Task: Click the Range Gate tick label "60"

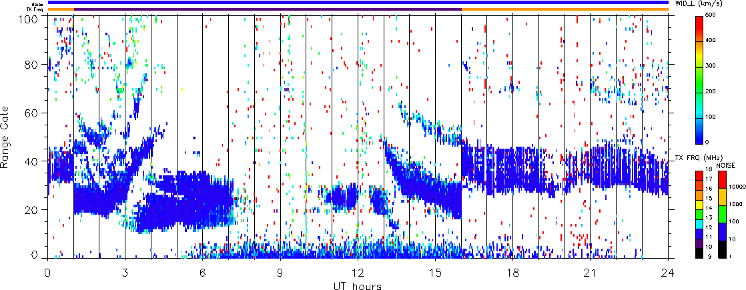Action: pyautogui.click(x=31, y=113)
